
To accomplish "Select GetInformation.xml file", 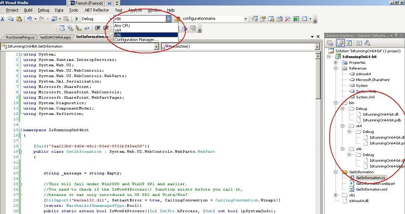I will pyautogui.click(x=371, y=189).
